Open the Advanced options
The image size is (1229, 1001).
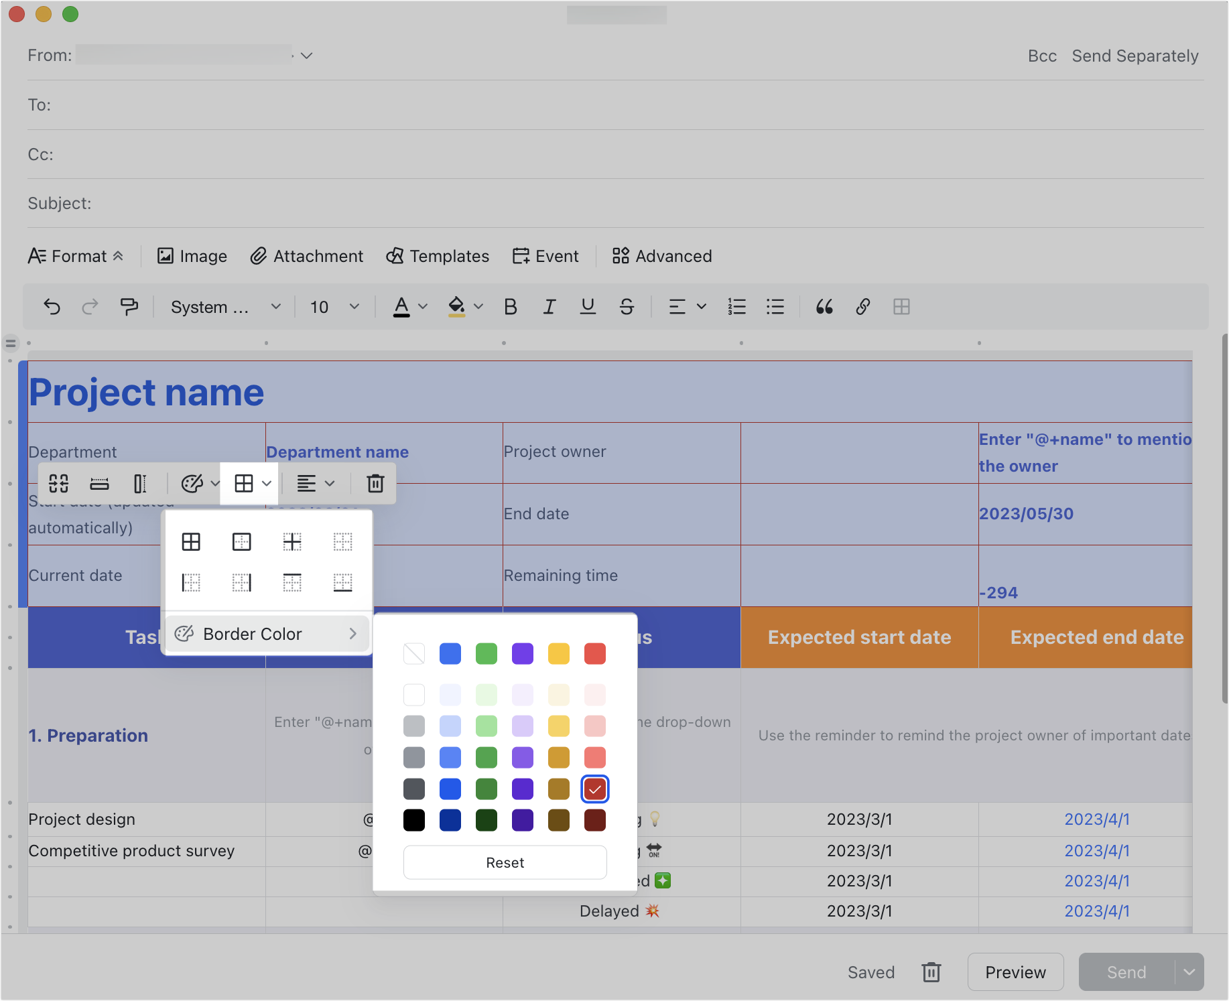[661, 256]
